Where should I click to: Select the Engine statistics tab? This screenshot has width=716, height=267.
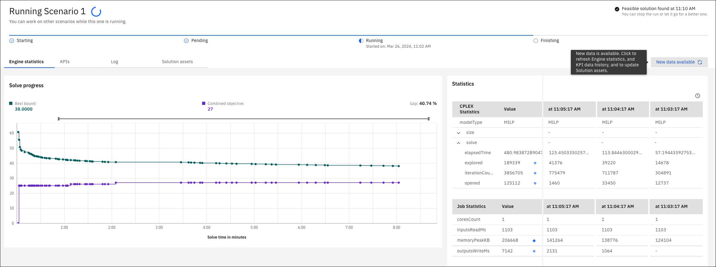27,62
